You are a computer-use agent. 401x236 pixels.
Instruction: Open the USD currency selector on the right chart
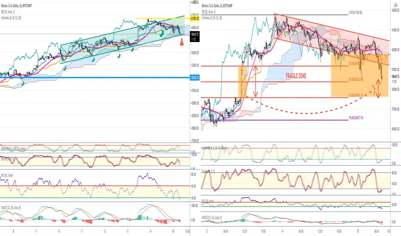[x=395, y=5]
